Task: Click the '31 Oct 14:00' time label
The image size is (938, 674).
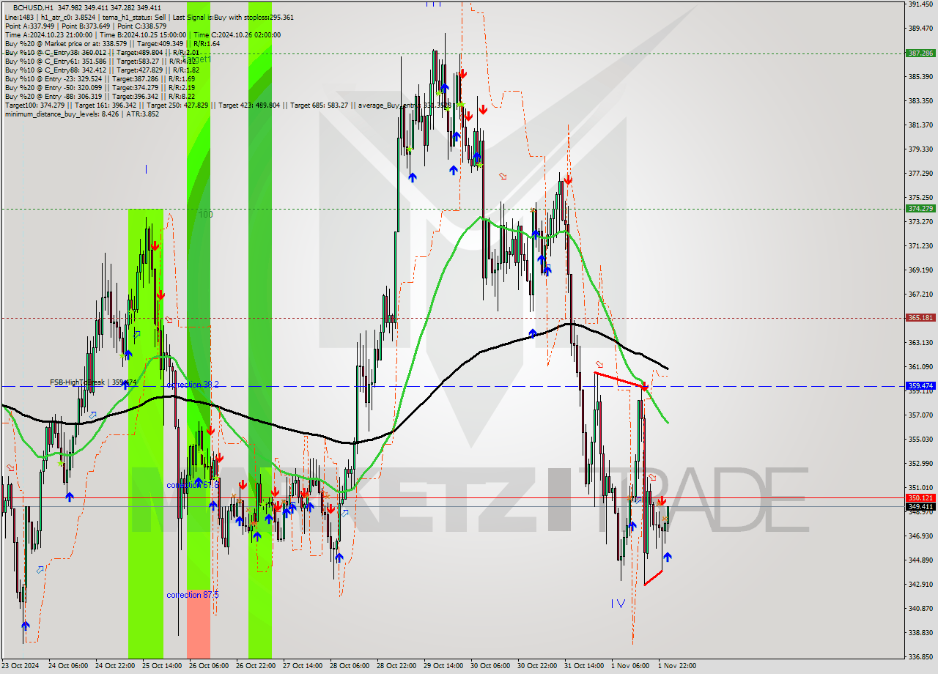Action: click(x=583, y=666)
